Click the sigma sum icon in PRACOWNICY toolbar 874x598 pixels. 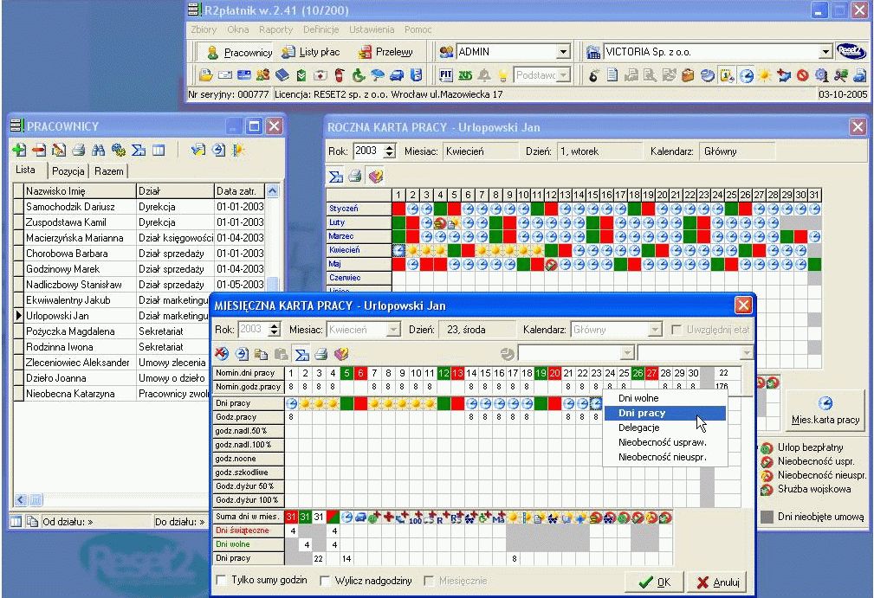[x=139, y=150]
